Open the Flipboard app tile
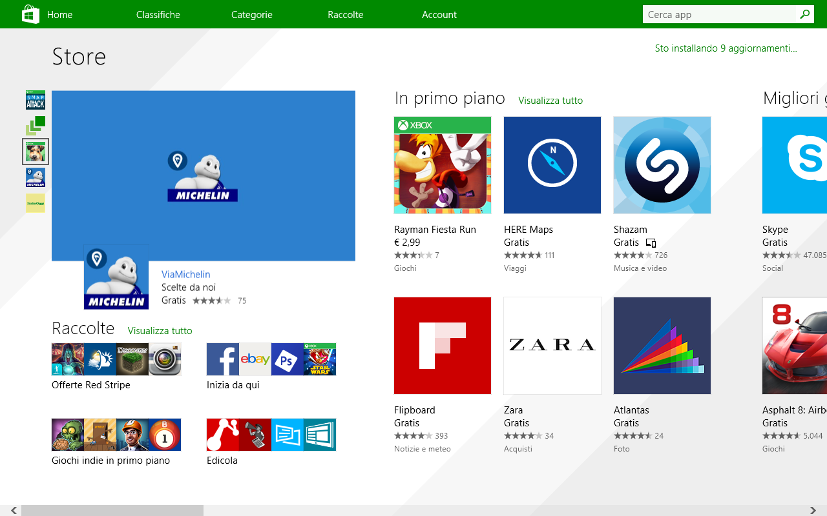 443,346
